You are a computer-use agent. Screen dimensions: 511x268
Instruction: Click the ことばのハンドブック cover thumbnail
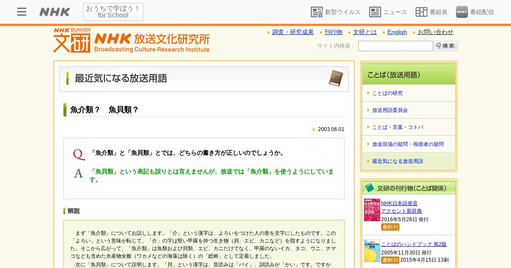click(x=372, y=251)
